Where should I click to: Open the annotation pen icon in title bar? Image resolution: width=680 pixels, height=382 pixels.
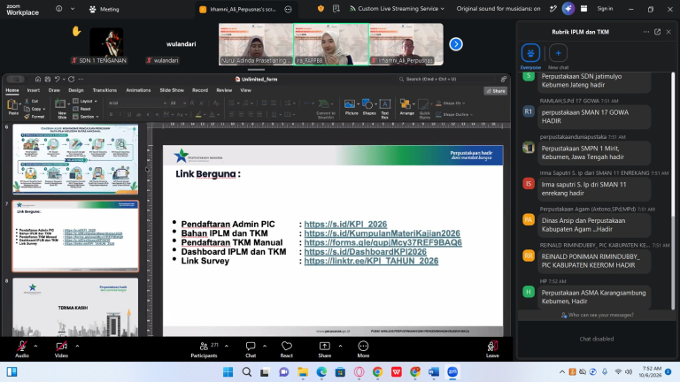(x=552, y=9)
